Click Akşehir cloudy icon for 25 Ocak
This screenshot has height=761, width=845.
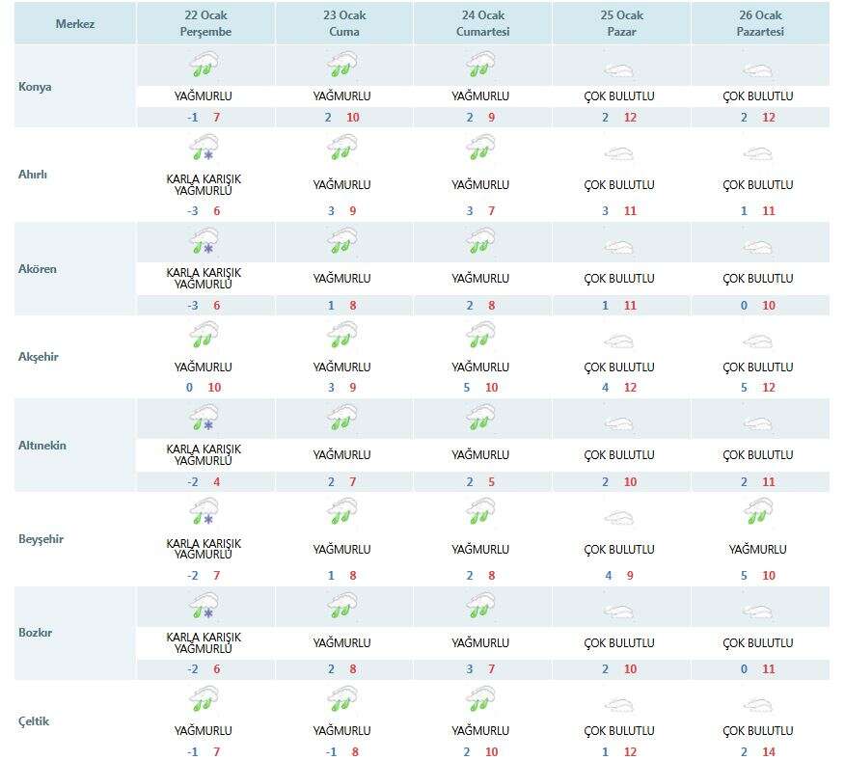click(618, 340)
